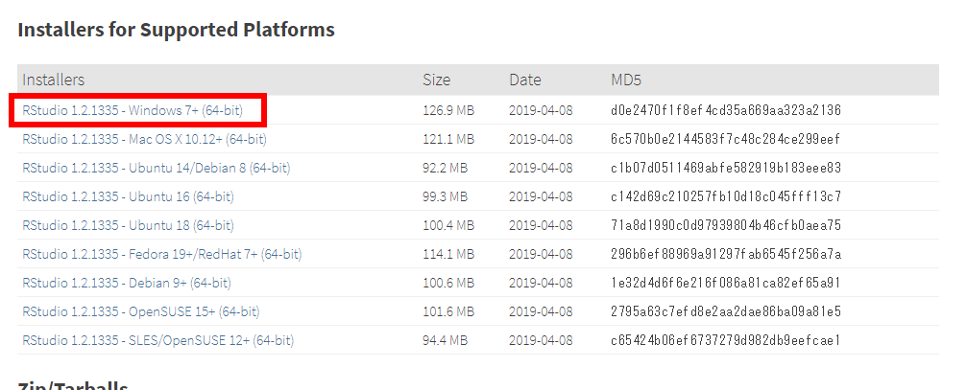Download the OpenSUSE 15+ installer

click(140, 311)
